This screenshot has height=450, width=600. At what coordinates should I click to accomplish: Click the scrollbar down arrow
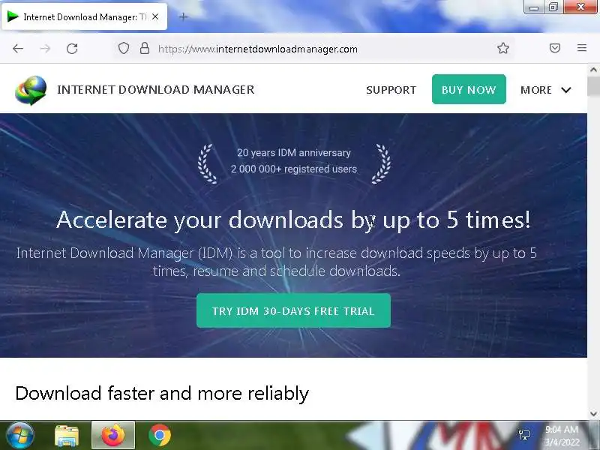pos(593,414)
